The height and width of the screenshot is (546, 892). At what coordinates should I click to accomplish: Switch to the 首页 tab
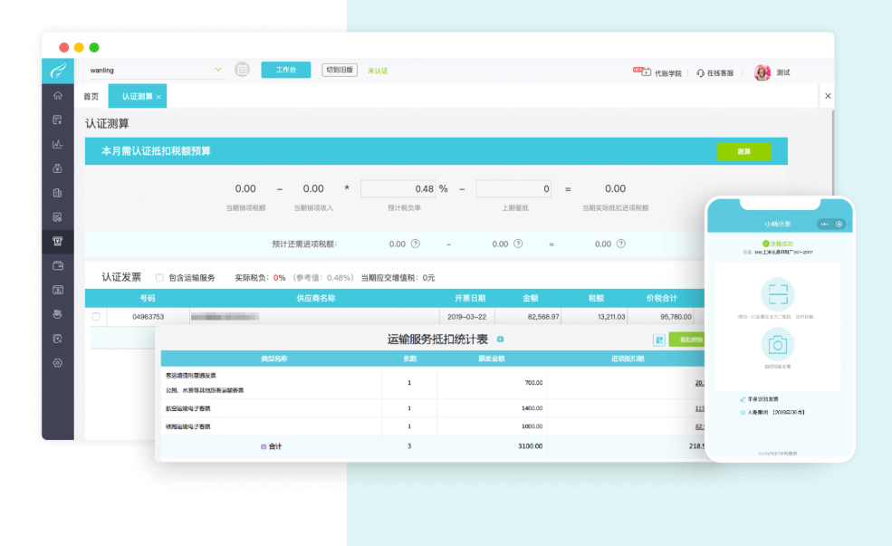coord(91,96)
